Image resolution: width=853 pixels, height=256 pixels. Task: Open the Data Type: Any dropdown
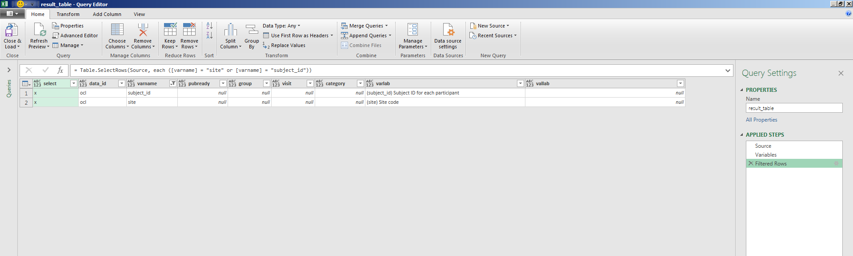(281, 26)
